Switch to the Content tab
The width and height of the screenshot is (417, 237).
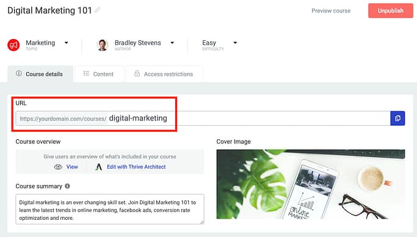tap(99, 74)
